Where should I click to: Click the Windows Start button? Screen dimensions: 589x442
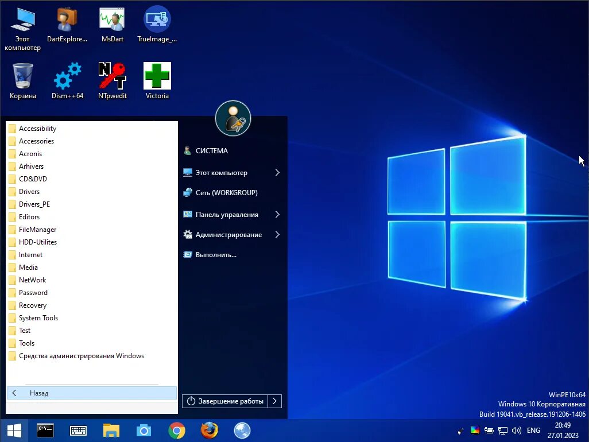[14, 431]
